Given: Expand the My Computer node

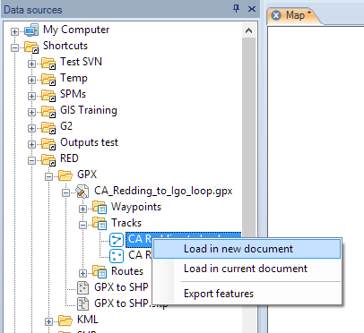Looking at the screenshot, I should click(x=14, y=31).
